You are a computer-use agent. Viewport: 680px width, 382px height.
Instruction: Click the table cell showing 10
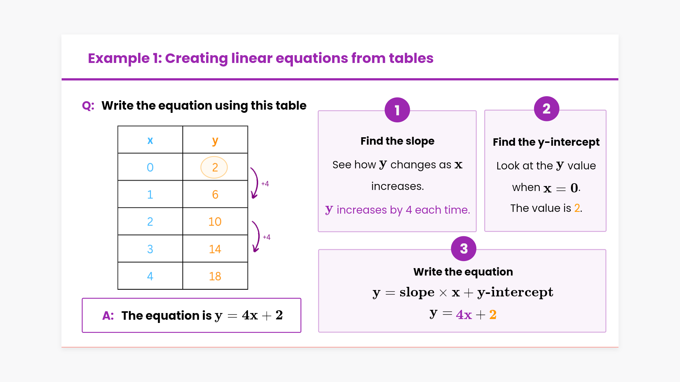pos(215,222)
